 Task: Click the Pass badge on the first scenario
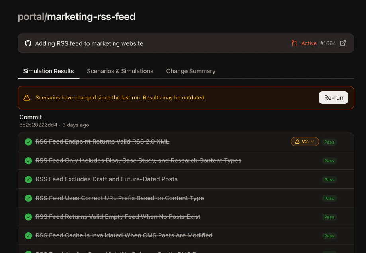(x=329, y=142)
